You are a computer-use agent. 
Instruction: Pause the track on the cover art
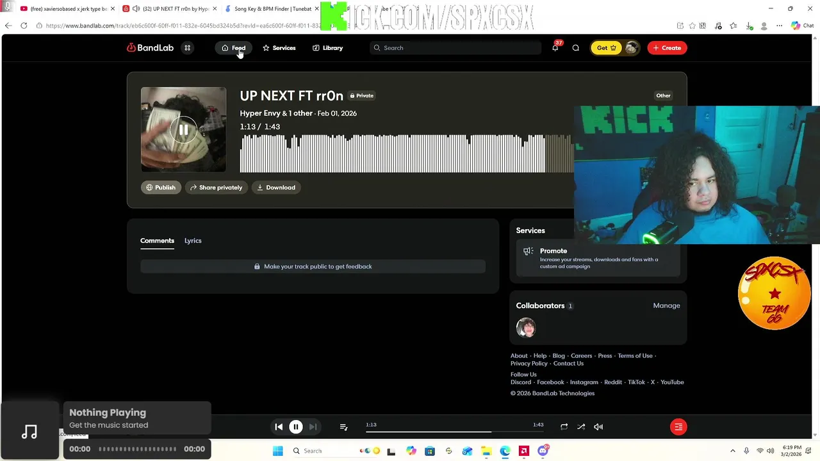tap(183, 130)
